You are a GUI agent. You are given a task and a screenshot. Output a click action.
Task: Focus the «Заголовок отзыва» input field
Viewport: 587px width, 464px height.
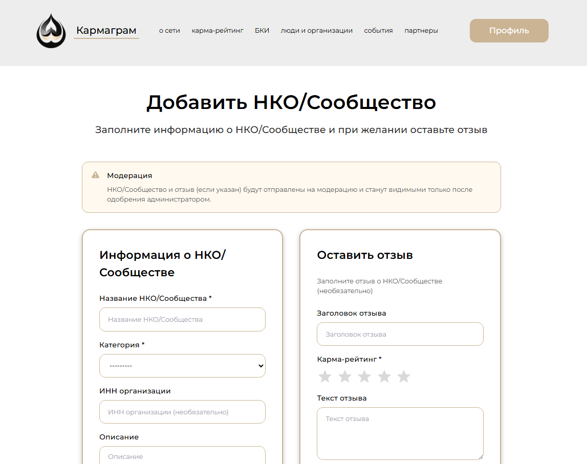(x=400, y=334)
